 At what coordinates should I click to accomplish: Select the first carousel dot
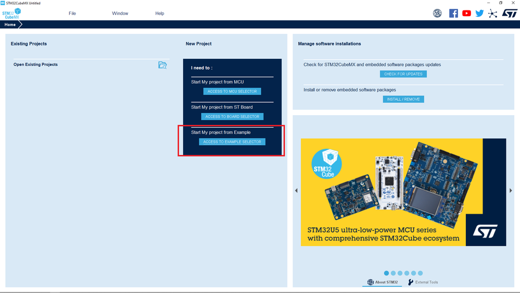[386, 273]
